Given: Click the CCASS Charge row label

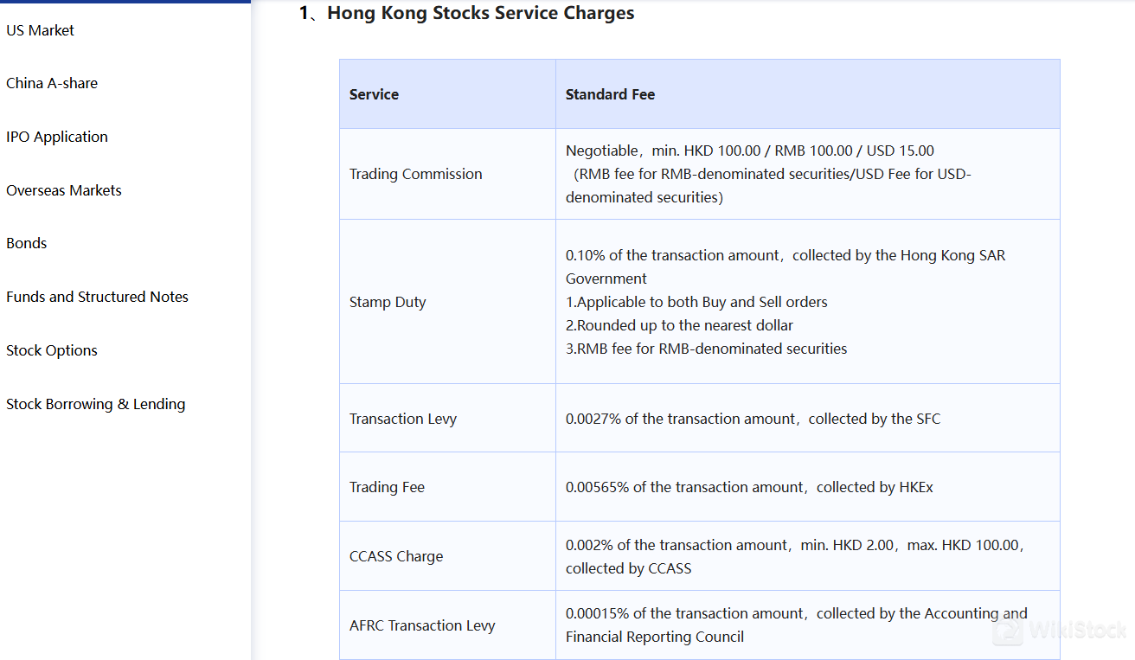Looking at the screenshot, I should pos(396,556).
